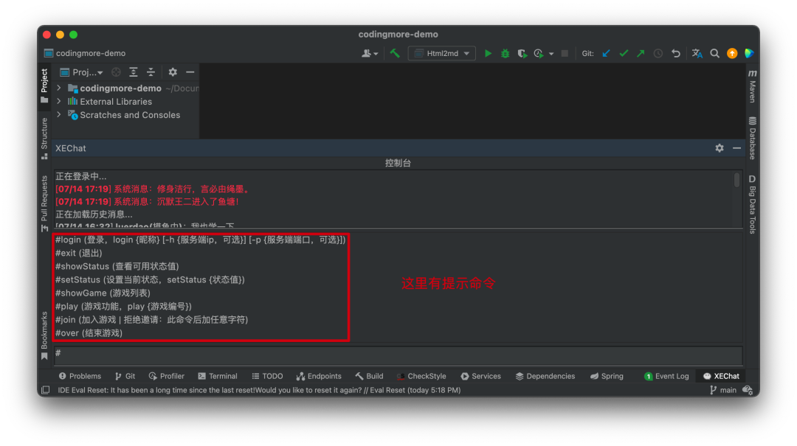The image size is (797, 446).
Task: Open Git update project action
Action: 606,53
